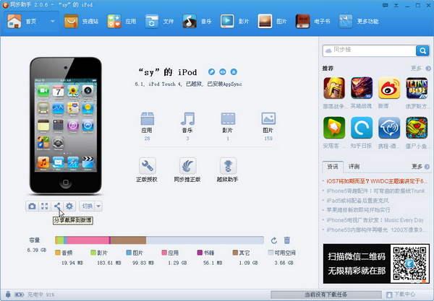Launch the 越狱助手 jailbreak helper
Image resolution: width=434 pixels, height=301 pixels.
tap(228, 170)
